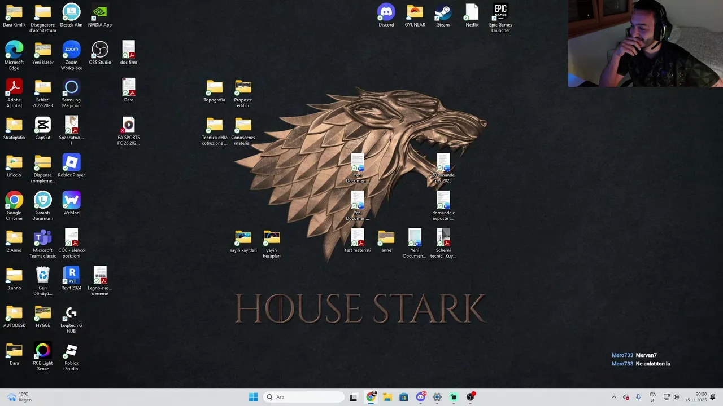Open the OYUNLAR folder
Screen dimensions: 723x406
[415, 16]
